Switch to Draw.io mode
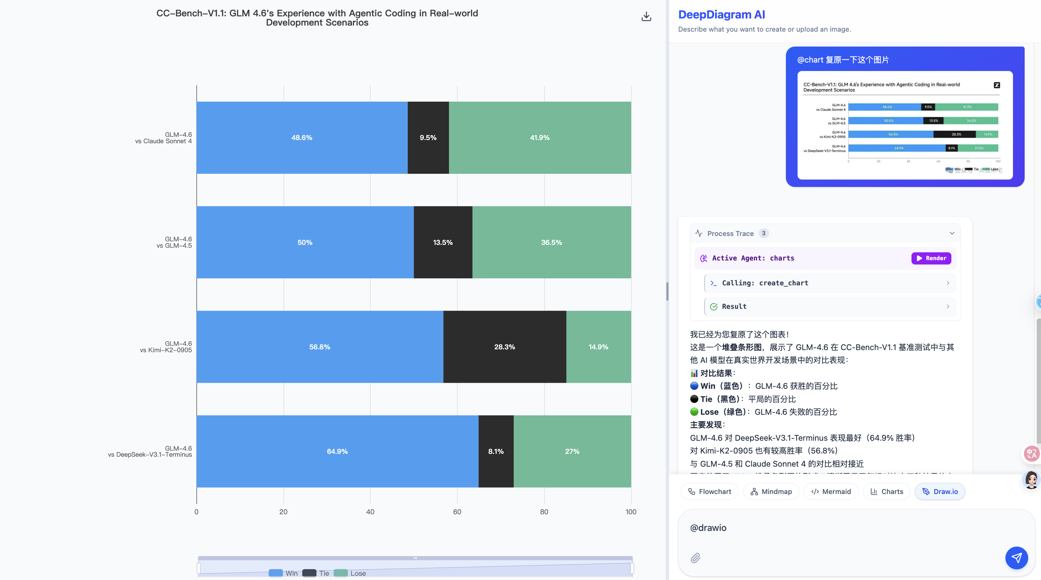Screen dimensions: 1041x580 pyautogui.click(x=940, y=492)
